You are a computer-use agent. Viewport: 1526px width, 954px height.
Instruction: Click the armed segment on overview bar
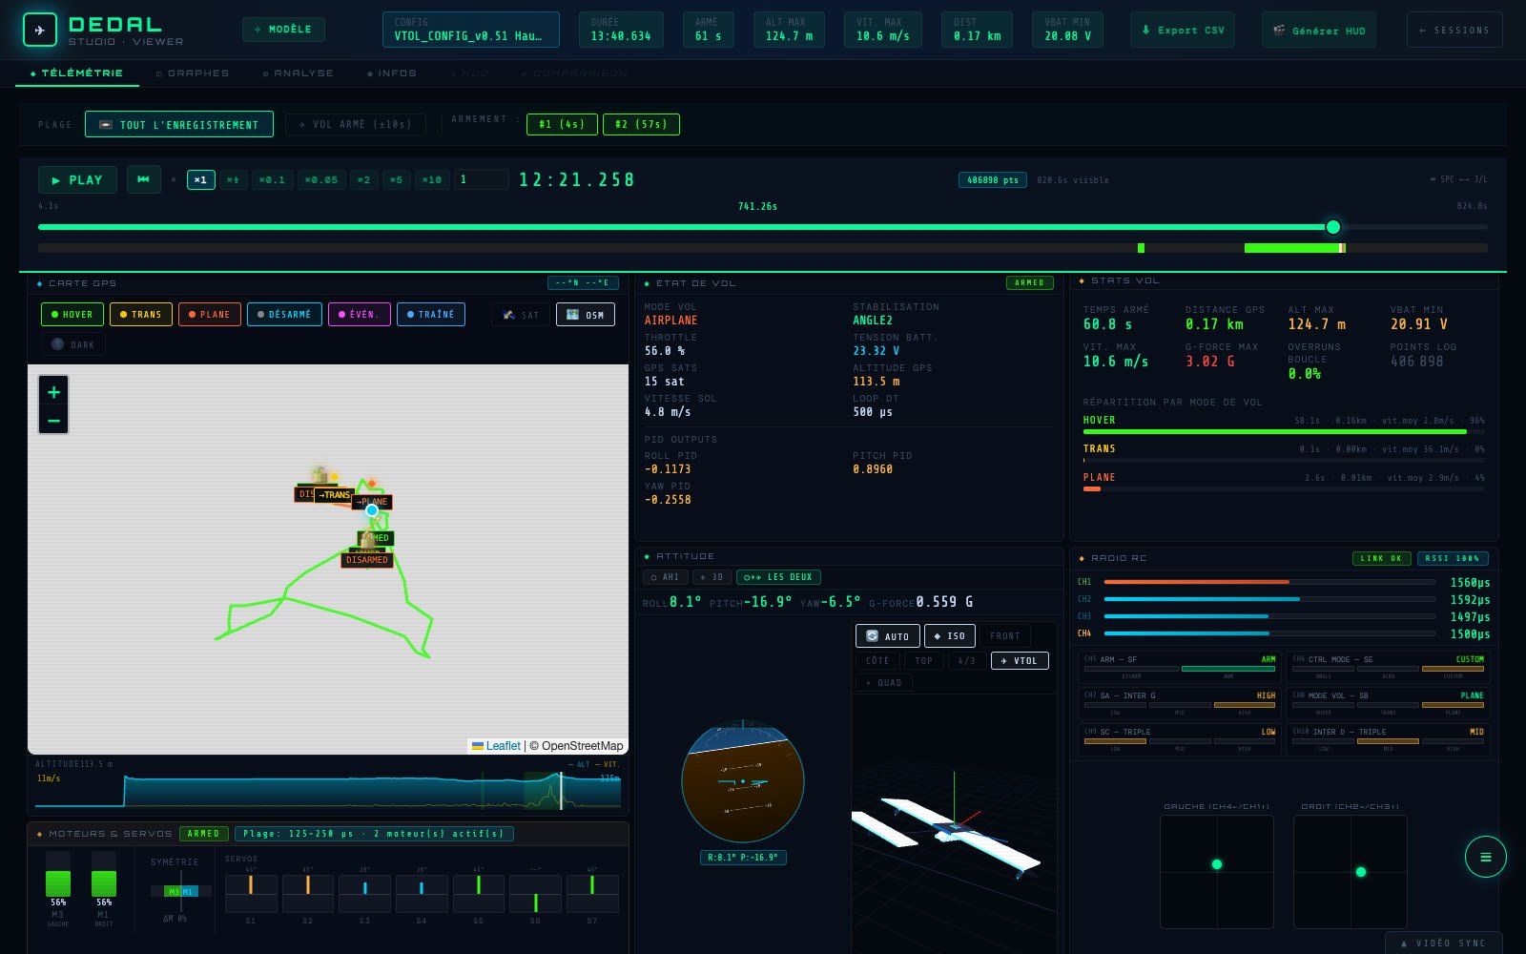tap(1294, 248)
